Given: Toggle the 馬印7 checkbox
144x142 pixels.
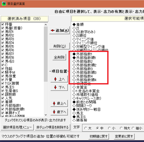Looking at the screenshot, I should click(3, 54).
